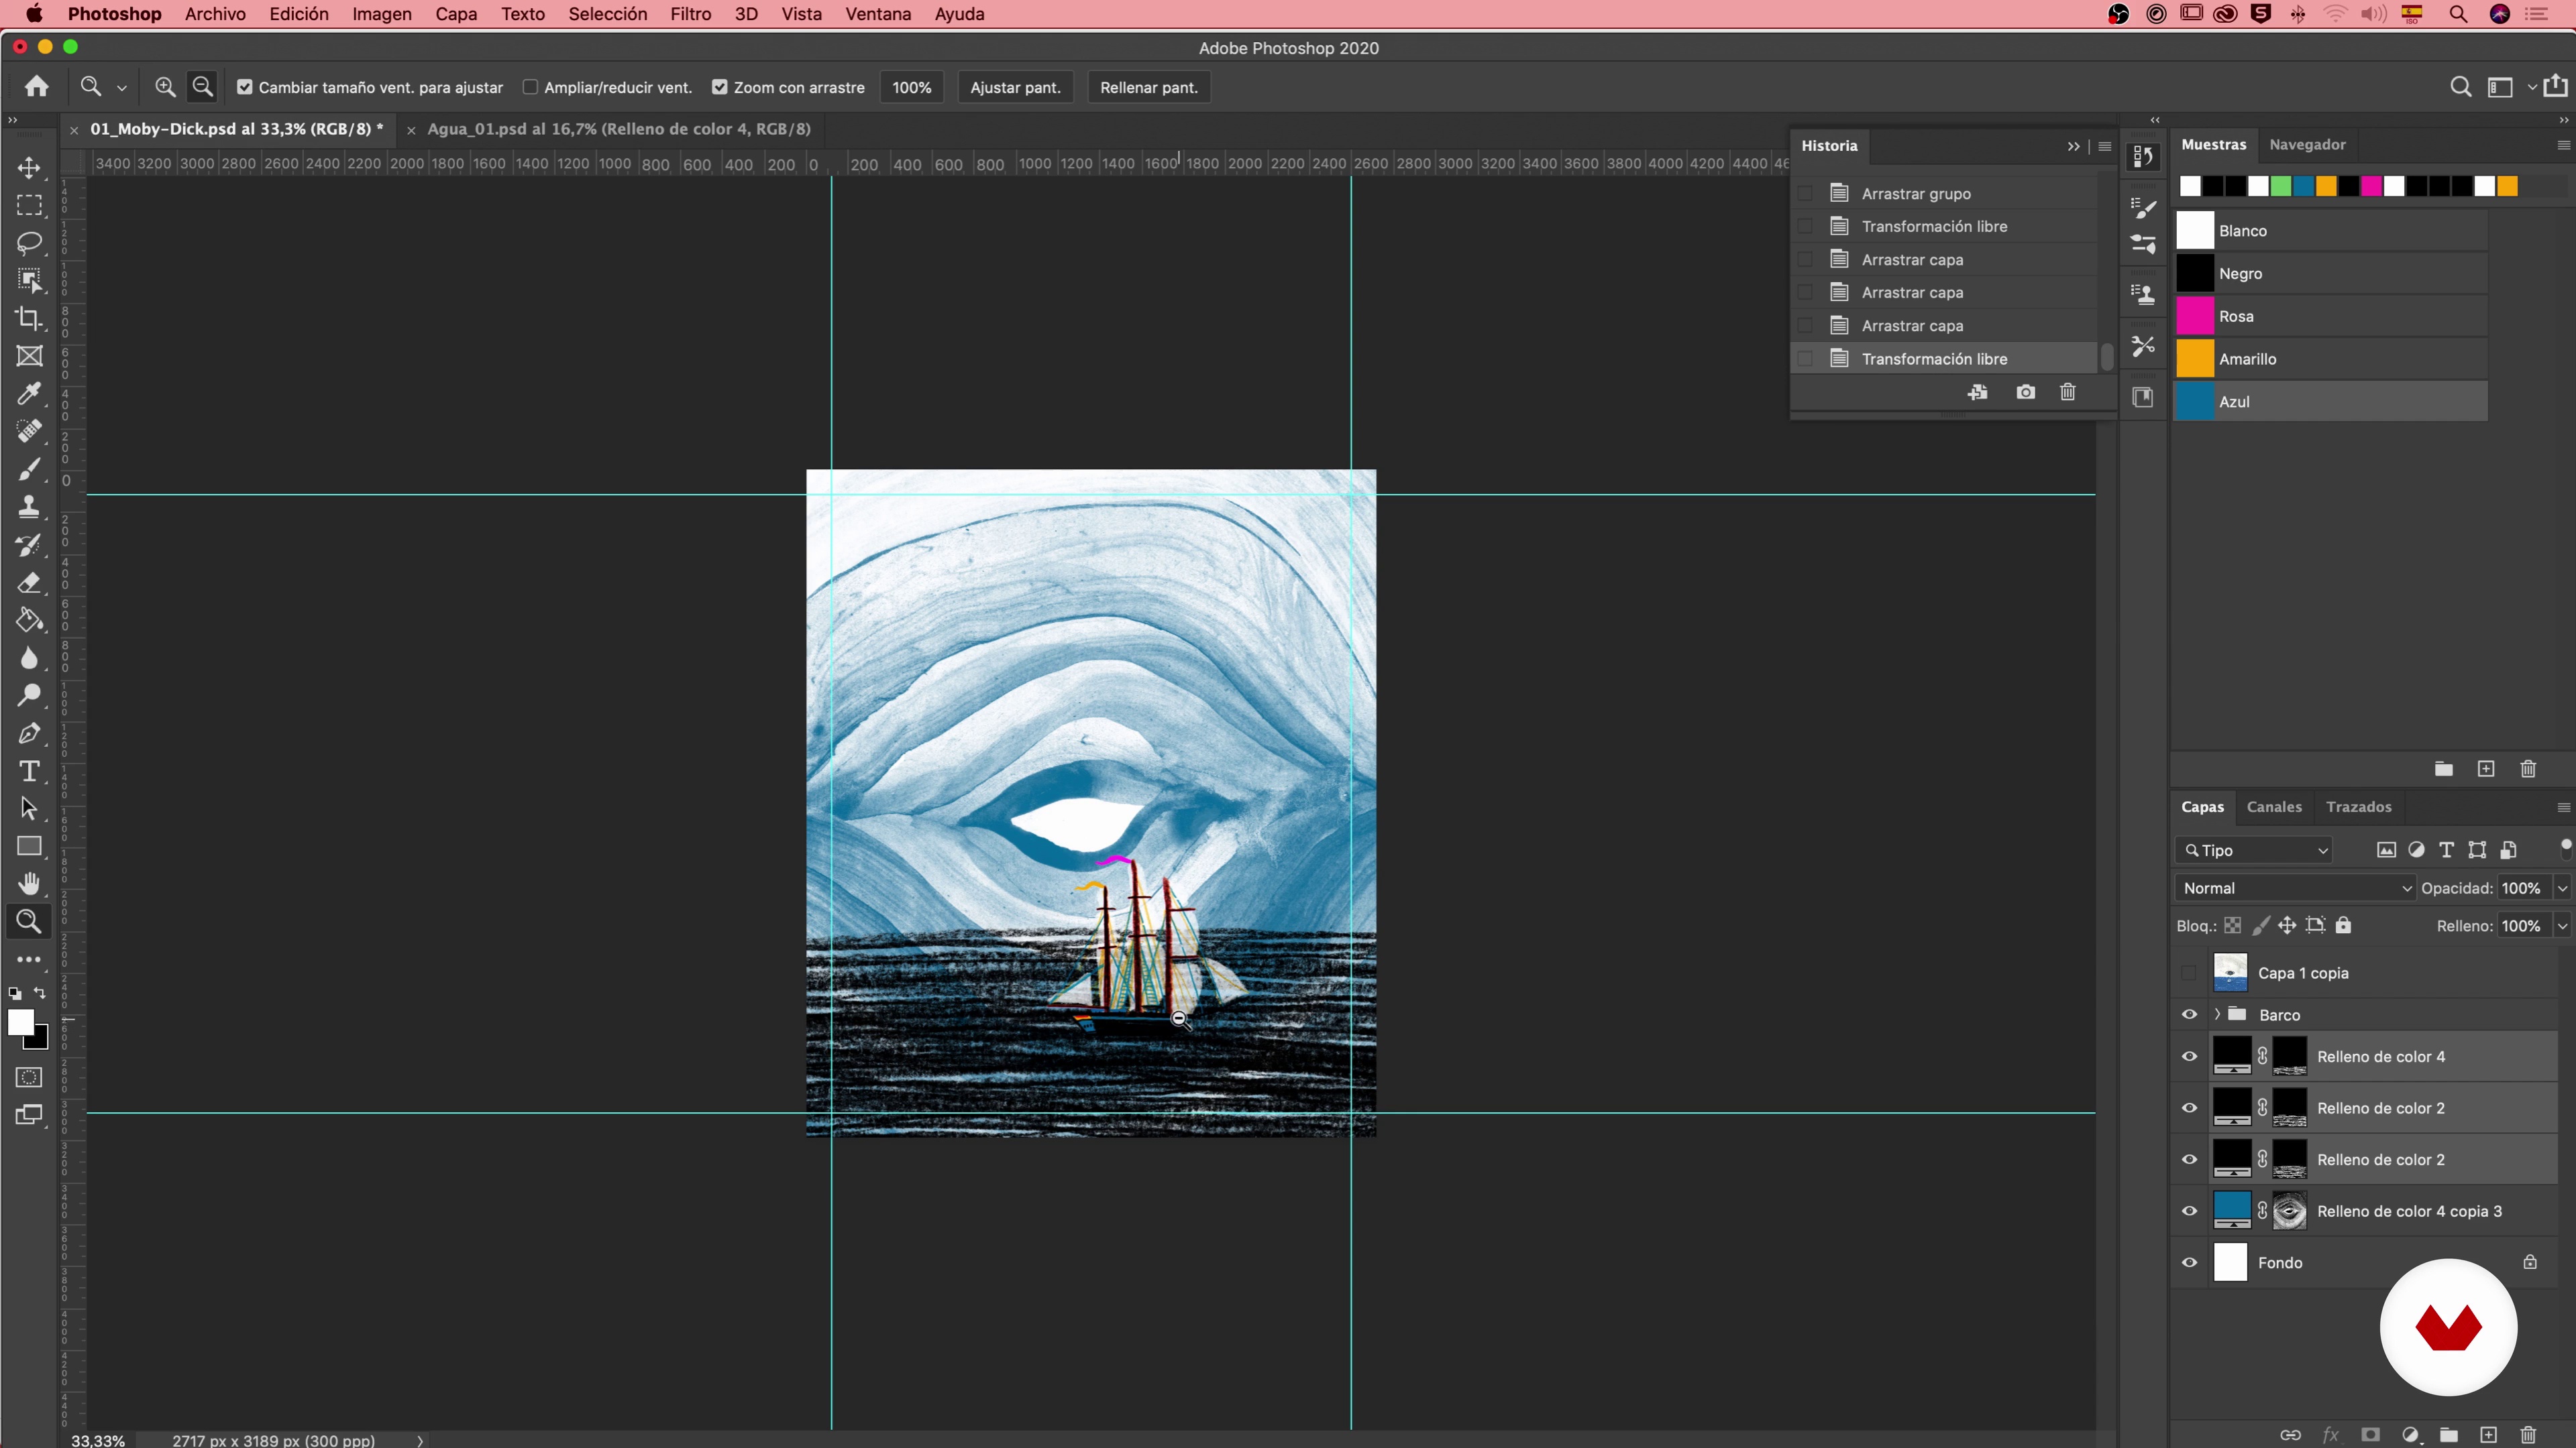The image size is (2576, 1448).
Task: Select the Move tool
Action: pyautogui.click(x=29, y=167)
